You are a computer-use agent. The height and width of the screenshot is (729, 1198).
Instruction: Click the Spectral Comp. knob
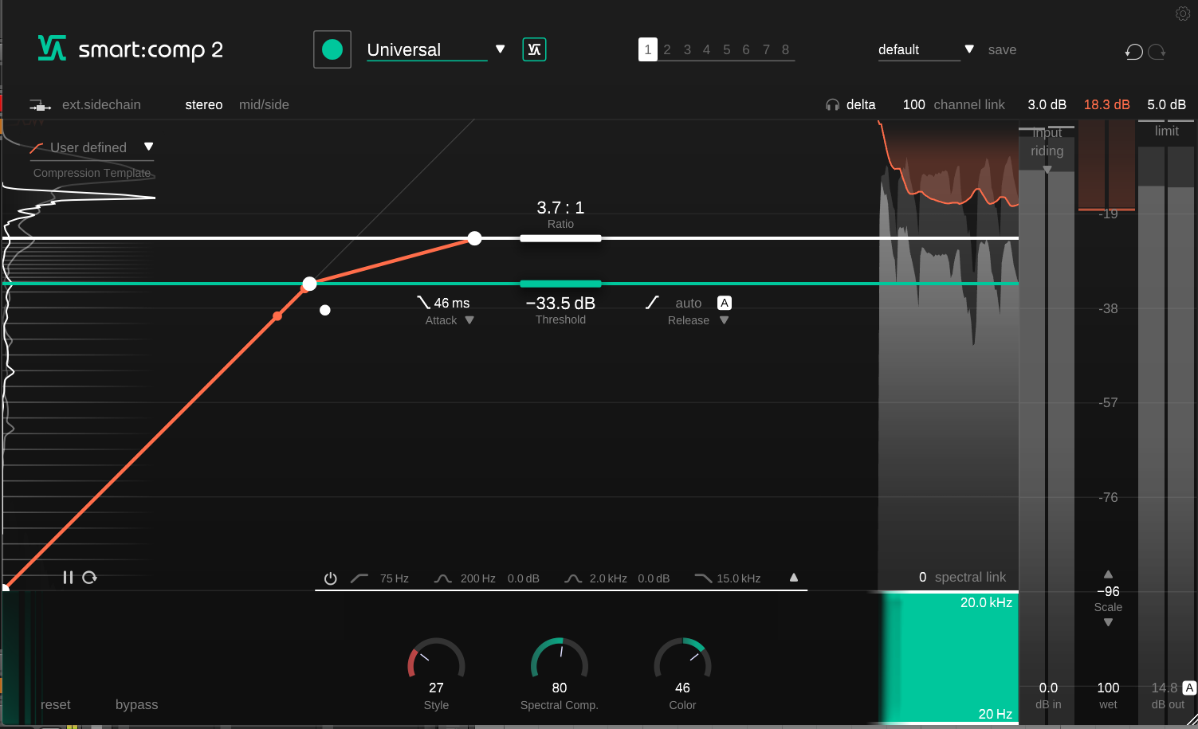(560, 660)
